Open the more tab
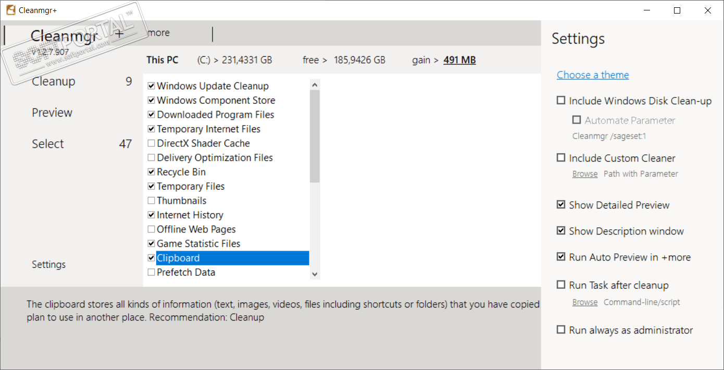The height and width of the screenshot is (370, 724). [x=158, y=33]
